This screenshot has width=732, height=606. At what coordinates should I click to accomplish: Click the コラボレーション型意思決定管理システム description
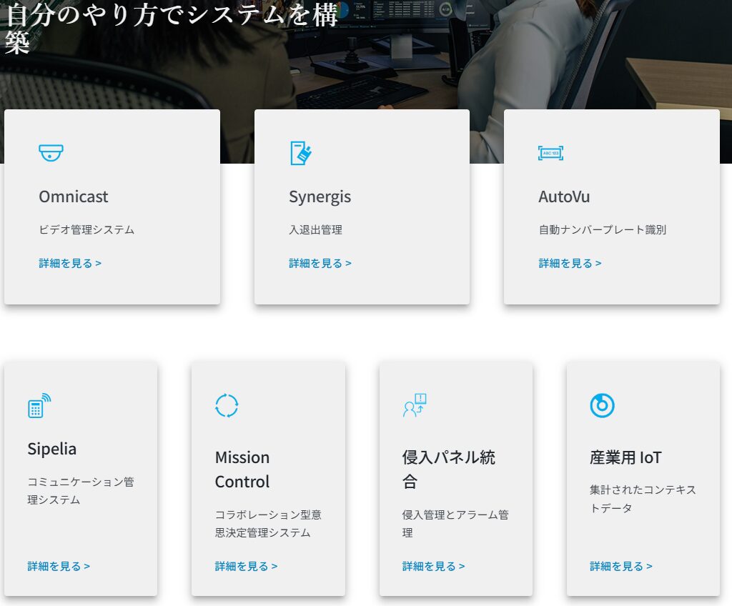(x=269, y=523)
